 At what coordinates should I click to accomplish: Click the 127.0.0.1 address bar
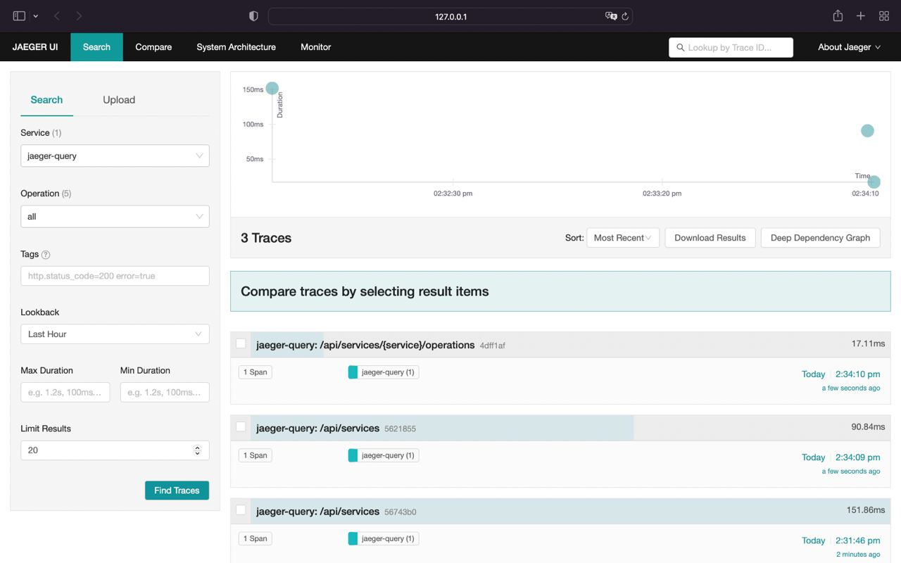tap(450, 16)
